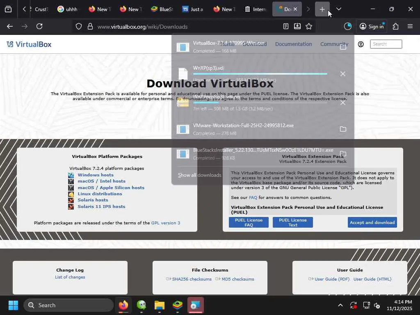Open Solaris hosts link
The height and width of the screenshot is (315, 420).
click(x=93, y=200)
